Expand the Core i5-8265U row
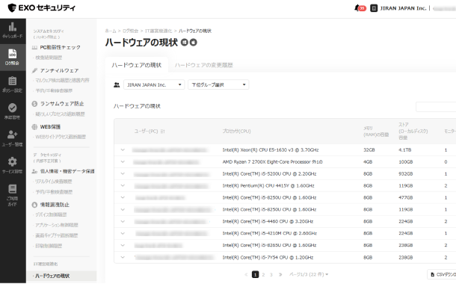This screenshot has width=456, height=284. (x=123, y=245)
